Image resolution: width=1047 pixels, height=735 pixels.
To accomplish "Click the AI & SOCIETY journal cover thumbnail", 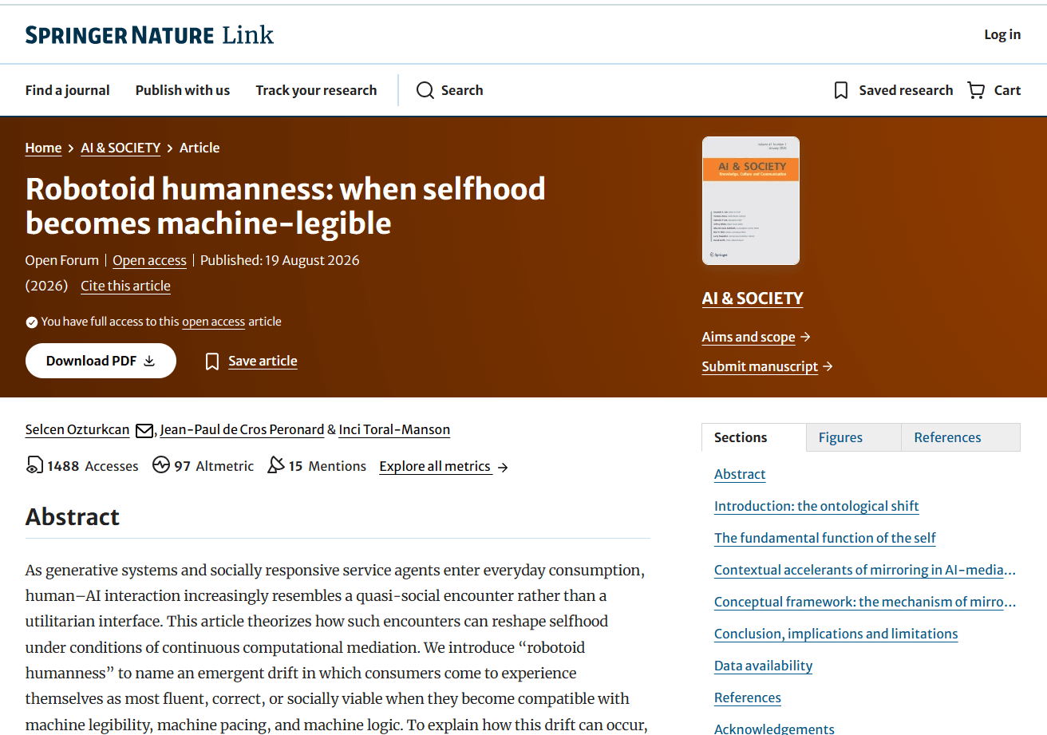I will 751,200.
